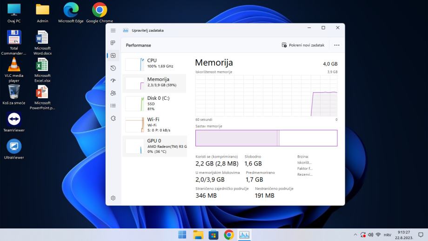Open the App history page icon

click(x=113, y=68)
